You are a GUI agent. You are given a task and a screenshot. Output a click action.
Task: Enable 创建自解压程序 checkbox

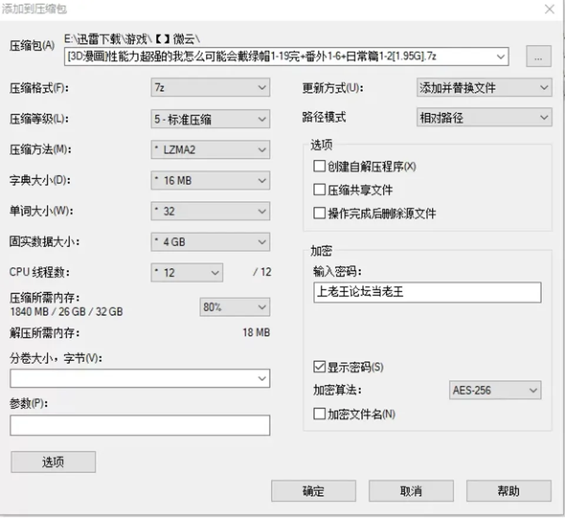click(319, 167)
